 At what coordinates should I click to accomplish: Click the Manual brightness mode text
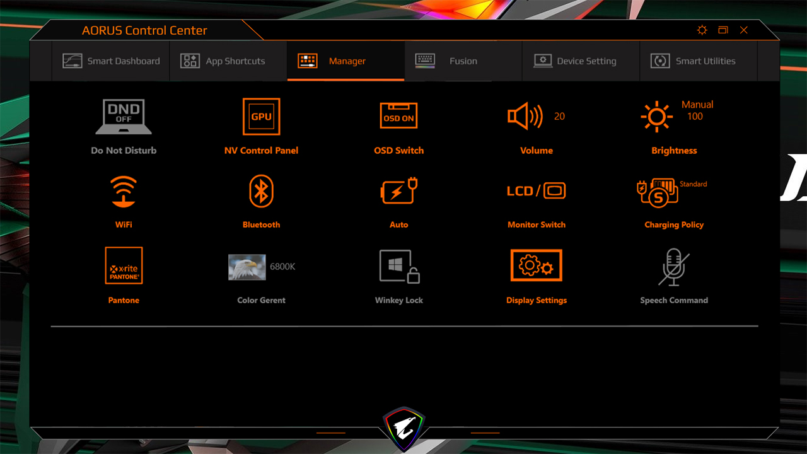pyautogui.click(x=697, y=105)
